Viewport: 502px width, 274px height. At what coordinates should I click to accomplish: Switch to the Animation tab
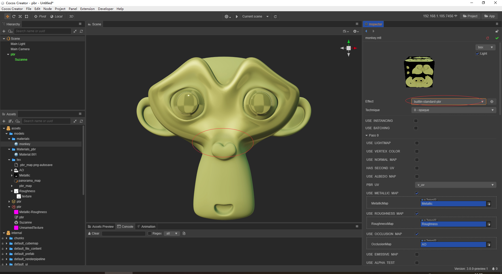146,226
